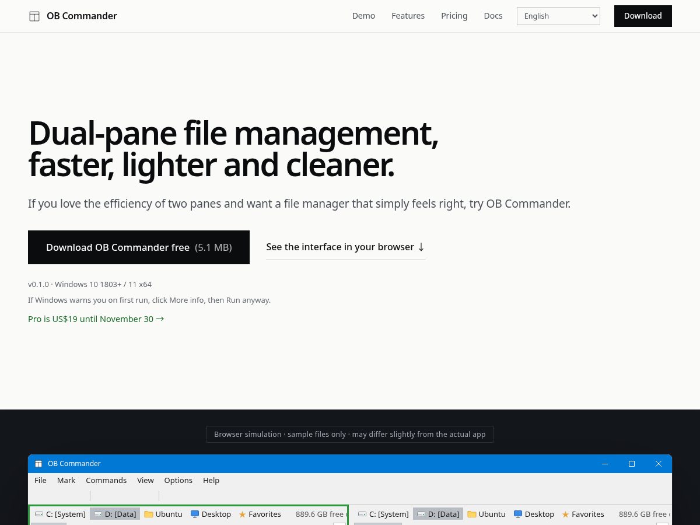Click the Browser simulation notice label
This screenshot has width=700, height=525.
click(350, 434)
